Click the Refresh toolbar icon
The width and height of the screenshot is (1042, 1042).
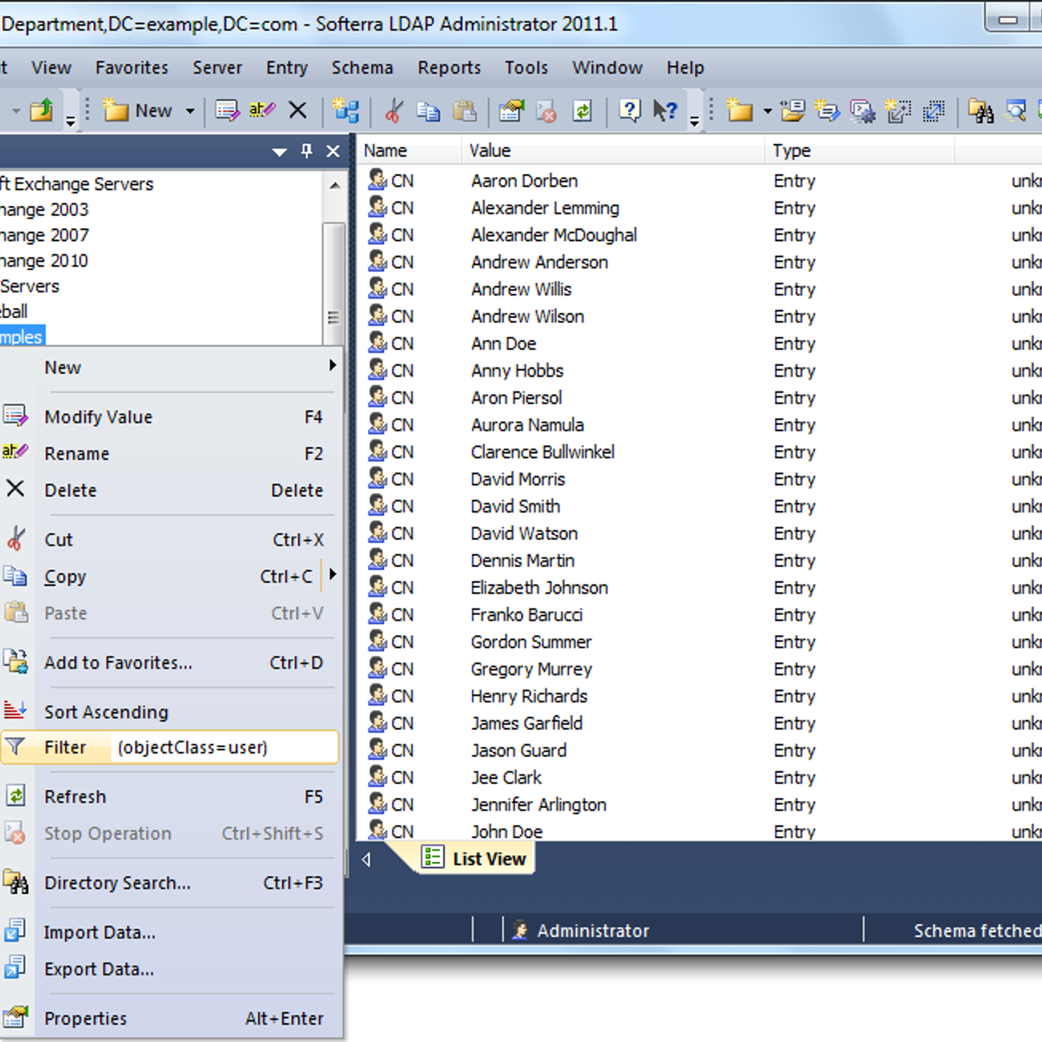click(x=582, y=111)
